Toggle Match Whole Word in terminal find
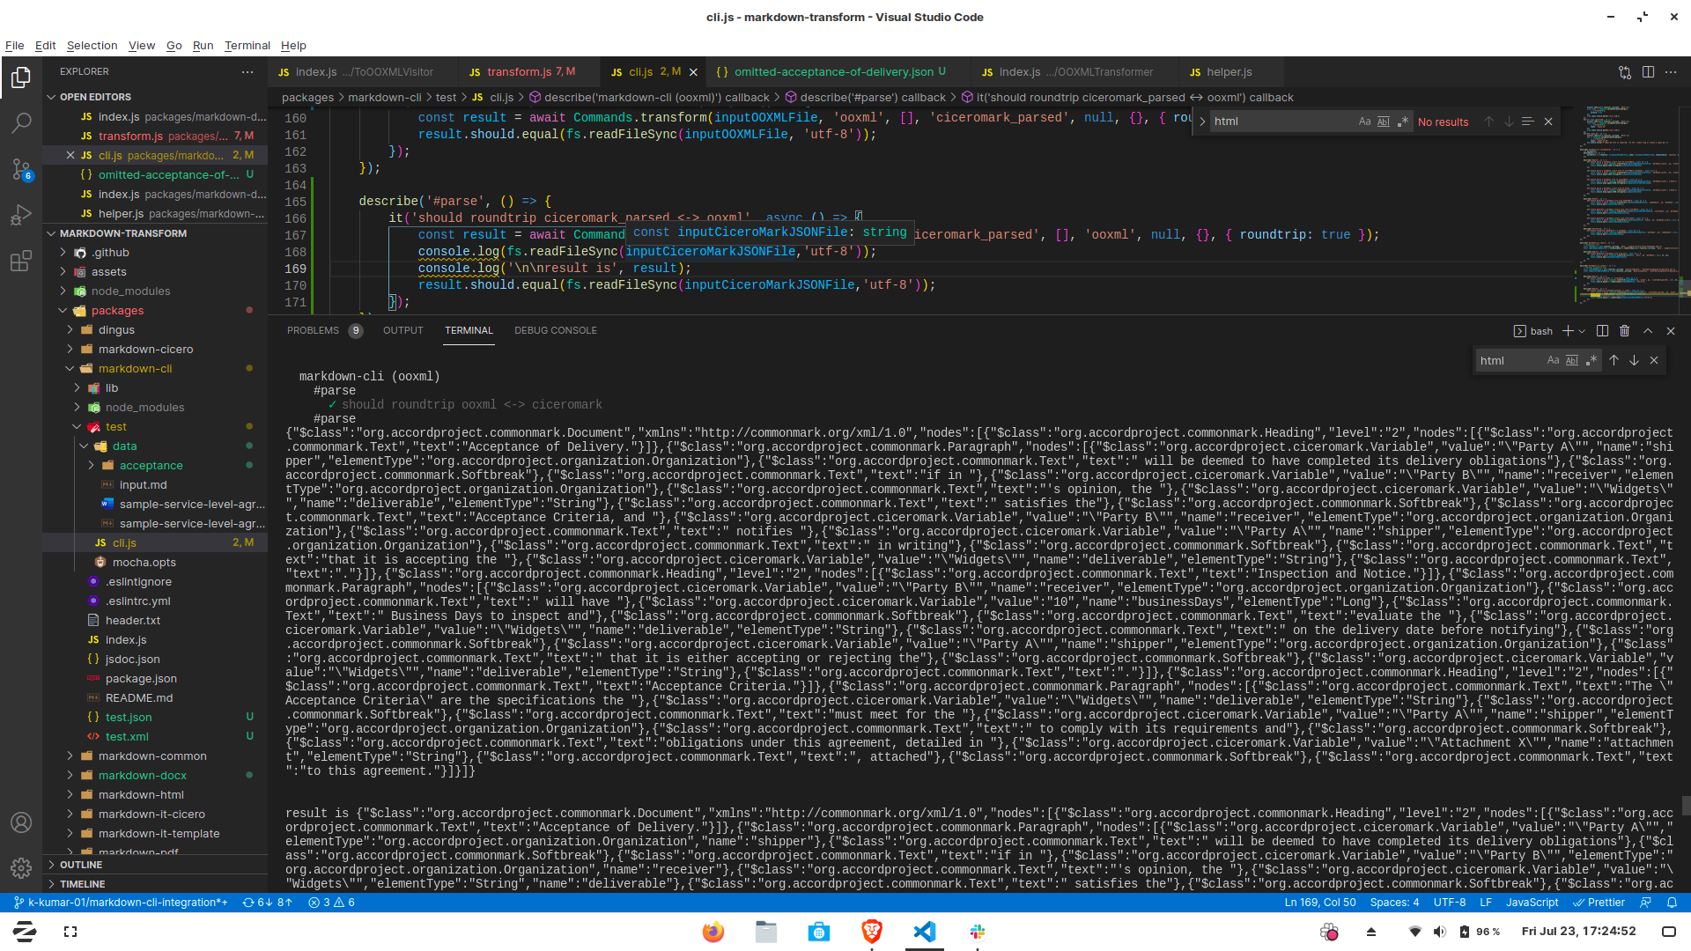1691x951 pixels. point(1572,360)
